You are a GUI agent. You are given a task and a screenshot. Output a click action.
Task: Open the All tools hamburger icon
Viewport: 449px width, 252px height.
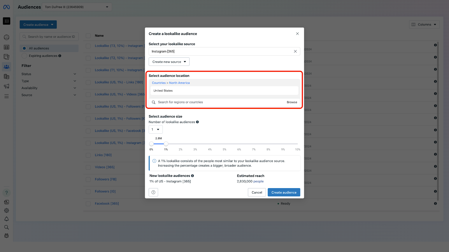[6, 96]
